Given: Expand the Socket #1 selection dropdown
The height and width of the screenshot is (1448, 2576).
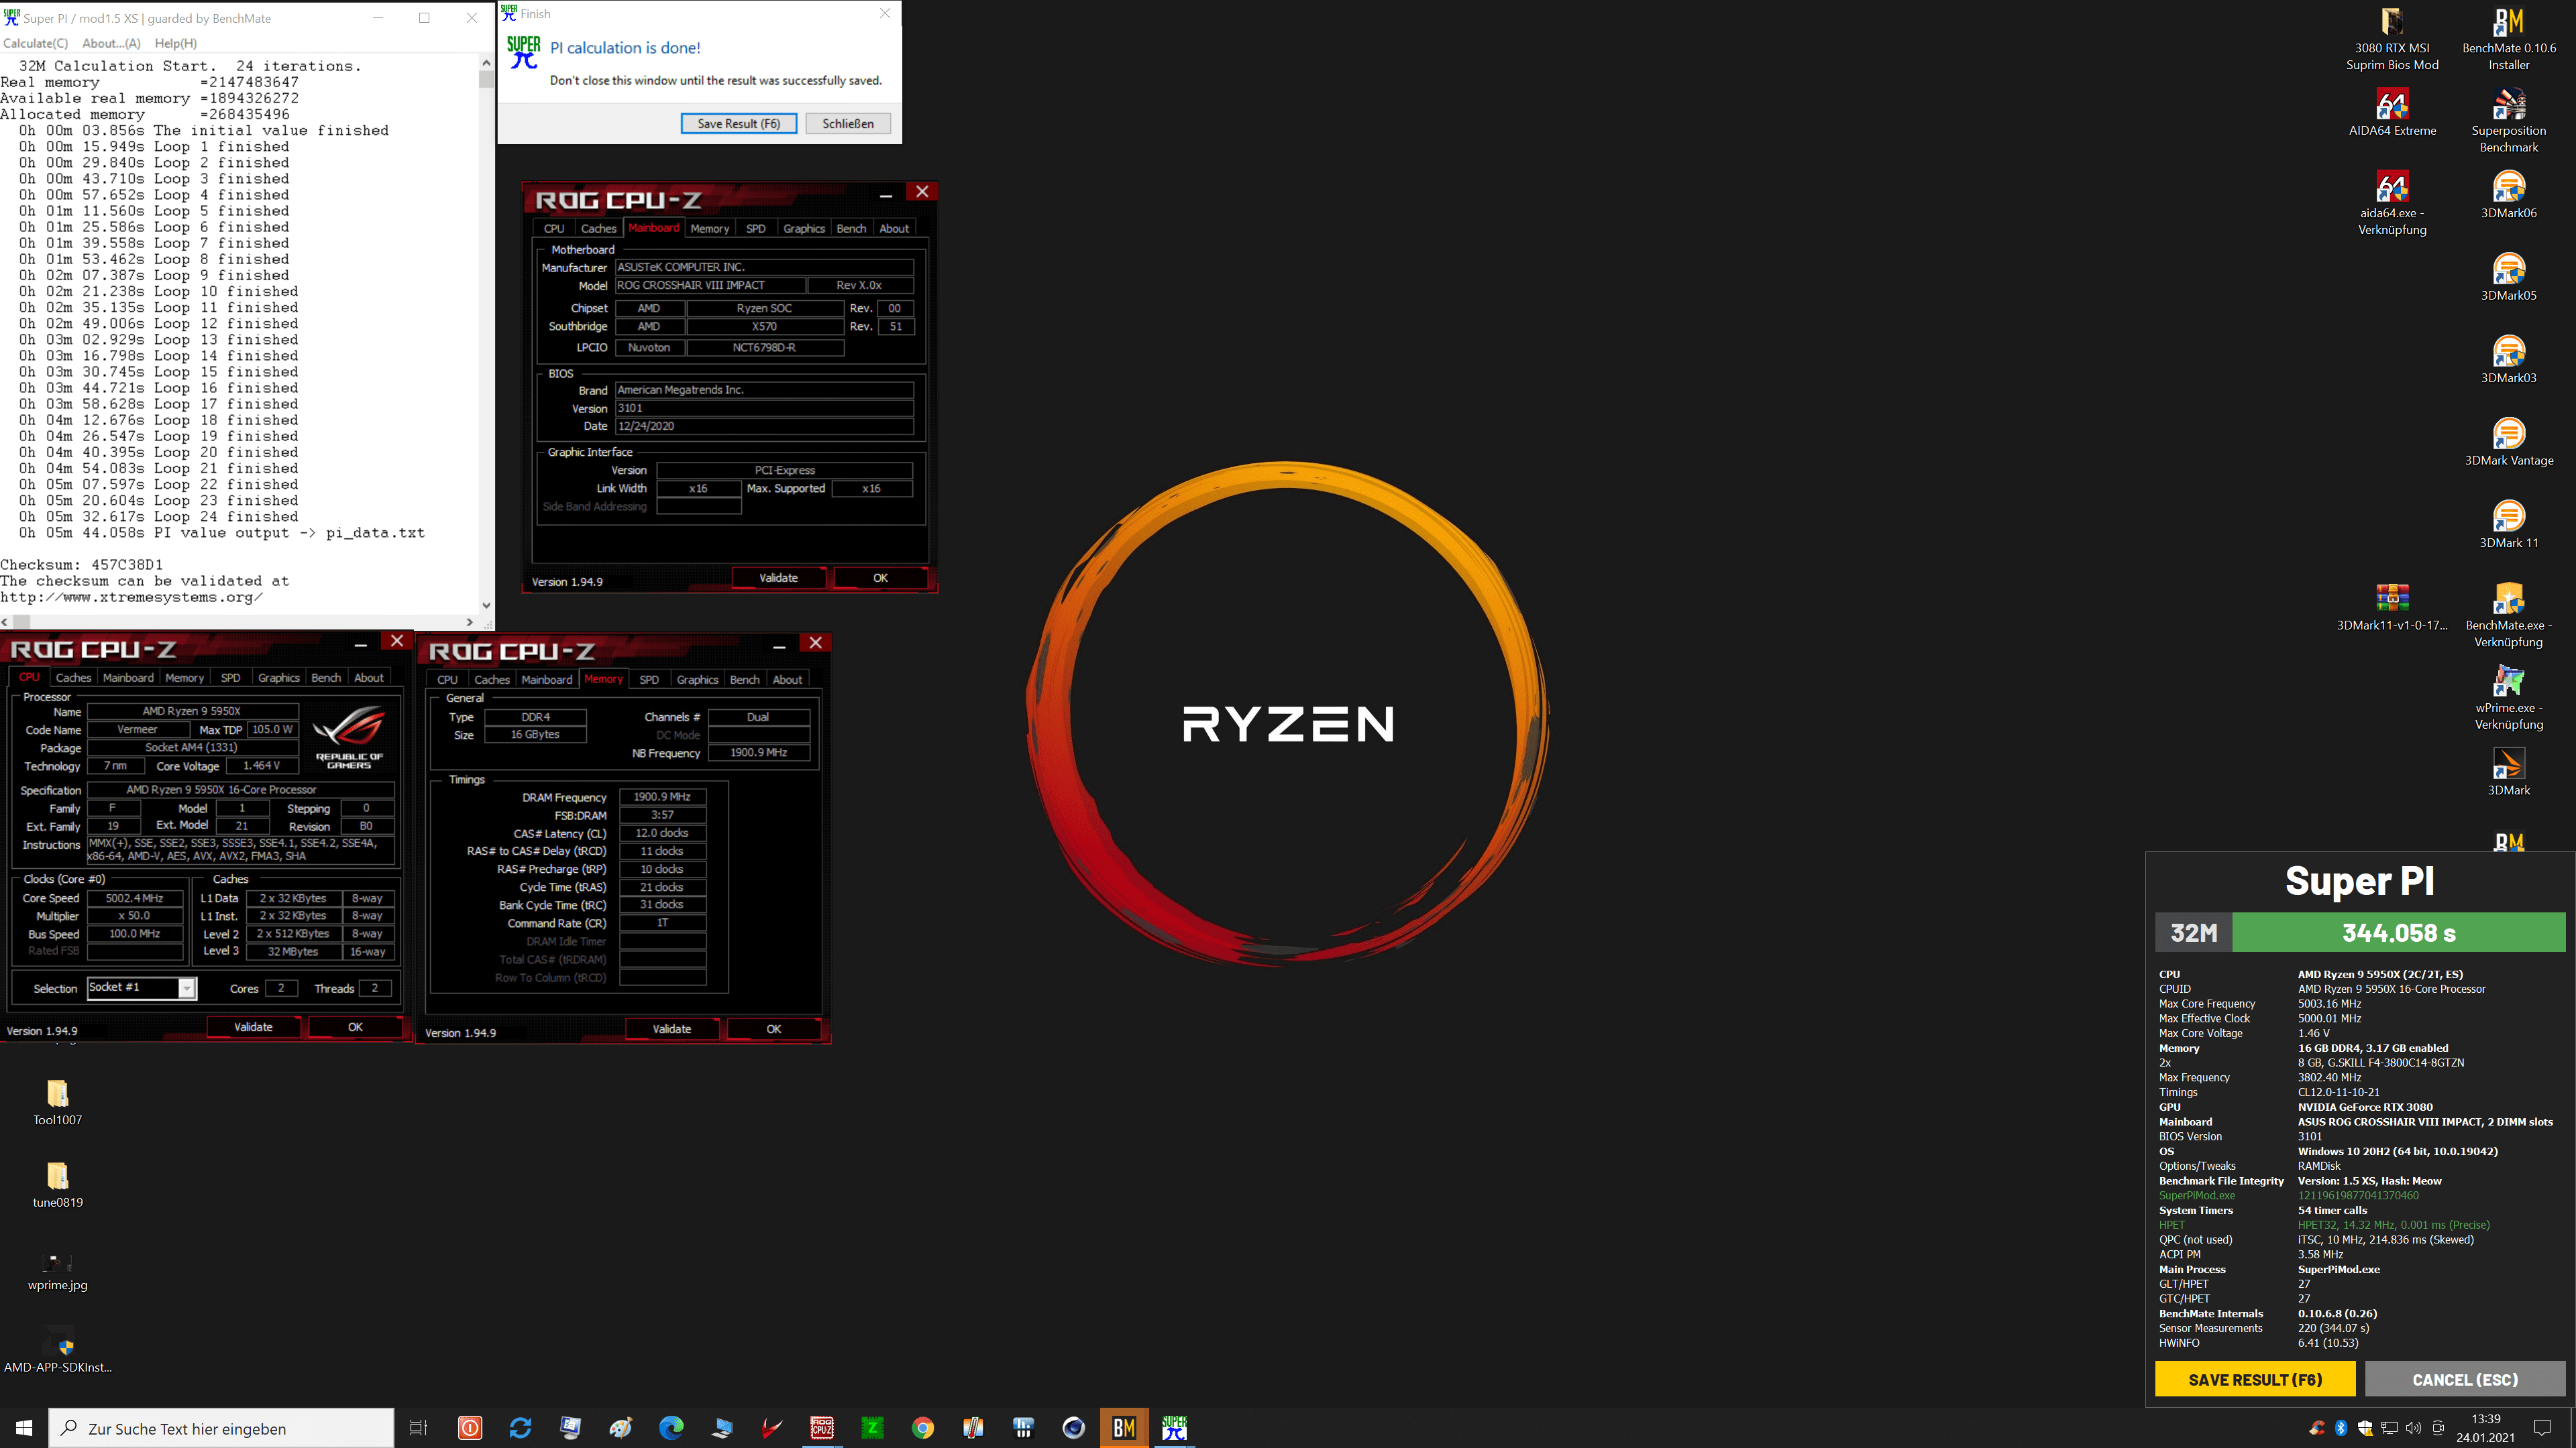Looking at the screenshot, I should click(x=187, y=988).
